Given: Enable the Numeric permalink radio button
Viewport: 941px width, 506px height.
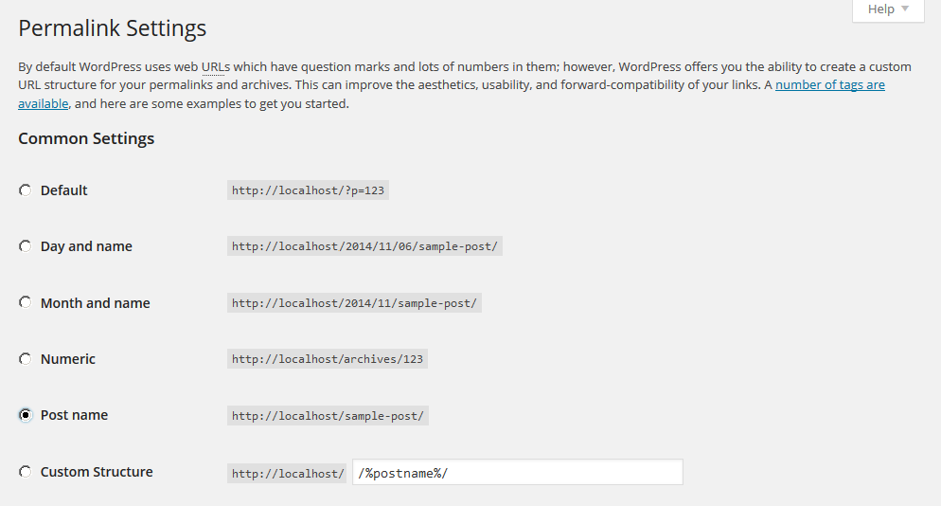Looking at the screenshot, I should (26, 359).
